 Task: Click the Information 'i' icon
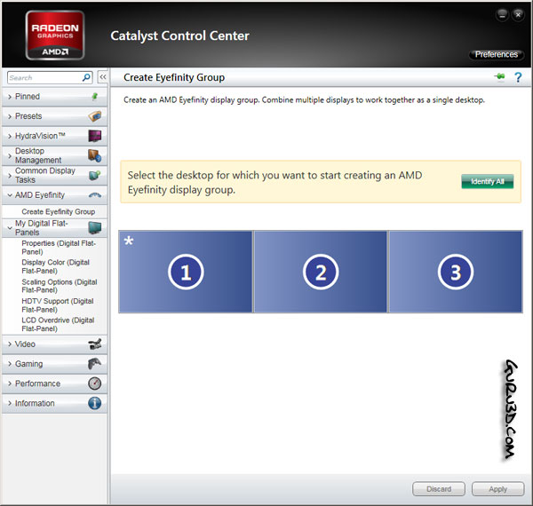95,403
